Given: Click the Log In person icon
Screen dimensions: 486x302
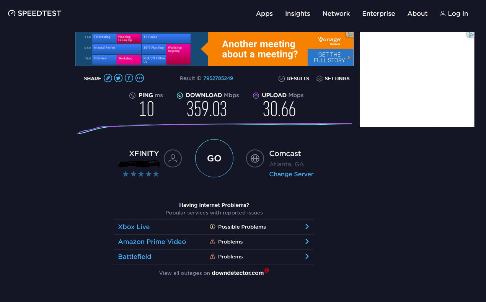Looking at the screenshot, I should click(443, 13).
